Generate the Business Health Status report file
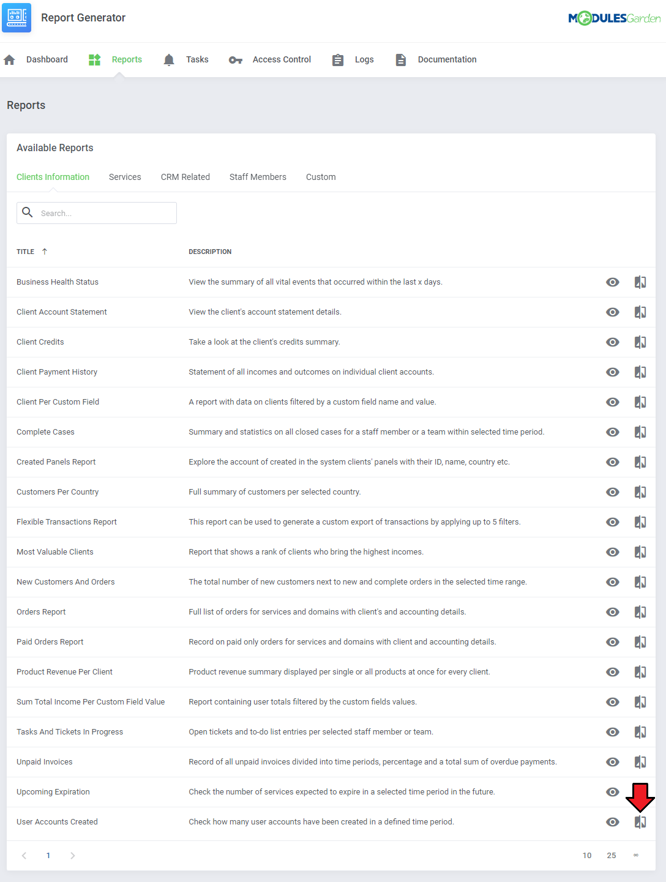The width and height of the screenshot is (666, 882). [640, 282]
